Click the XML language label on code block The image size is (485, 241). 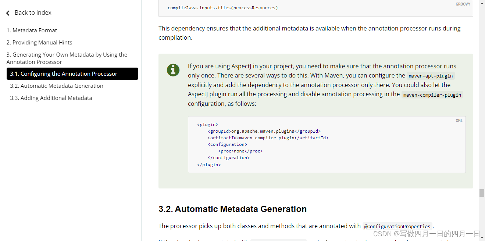(459, 120)
